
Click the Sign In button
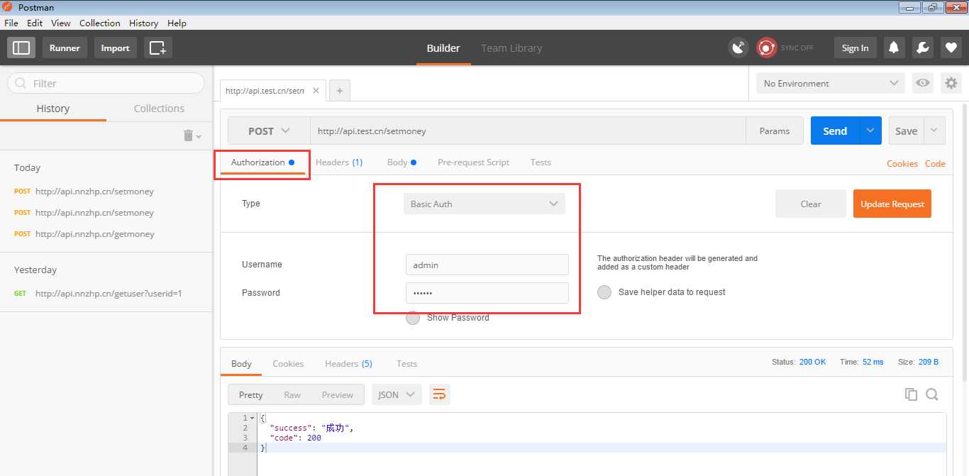[x=855, y=48]
